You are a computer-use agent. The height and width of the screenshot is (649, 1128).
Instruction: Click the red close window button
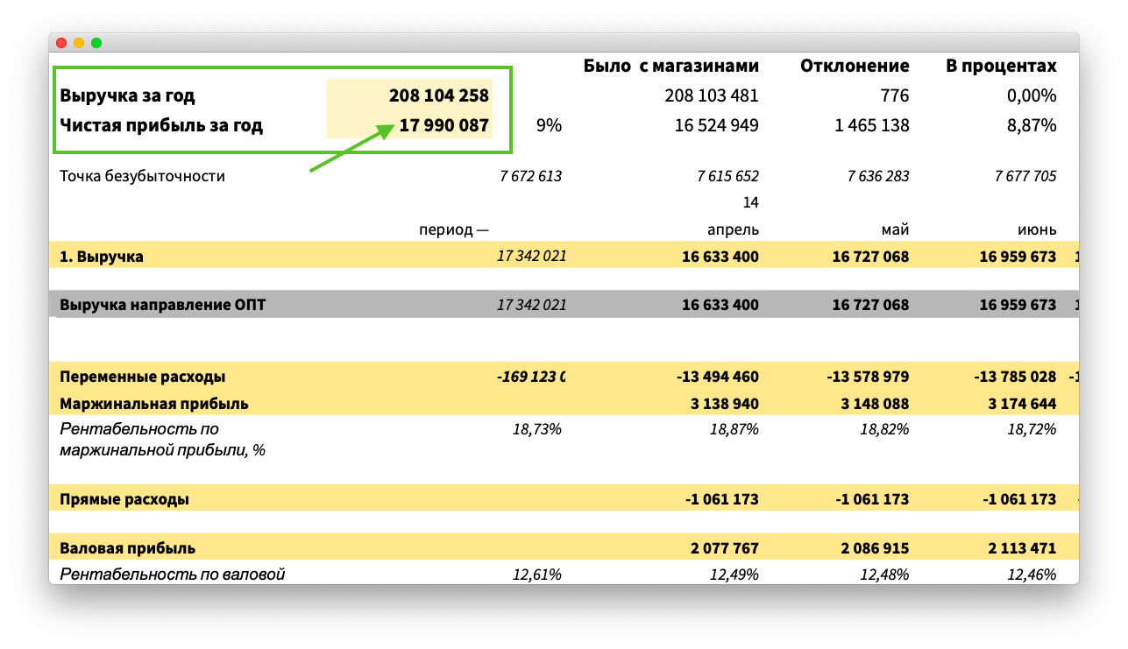pos(61,43)
